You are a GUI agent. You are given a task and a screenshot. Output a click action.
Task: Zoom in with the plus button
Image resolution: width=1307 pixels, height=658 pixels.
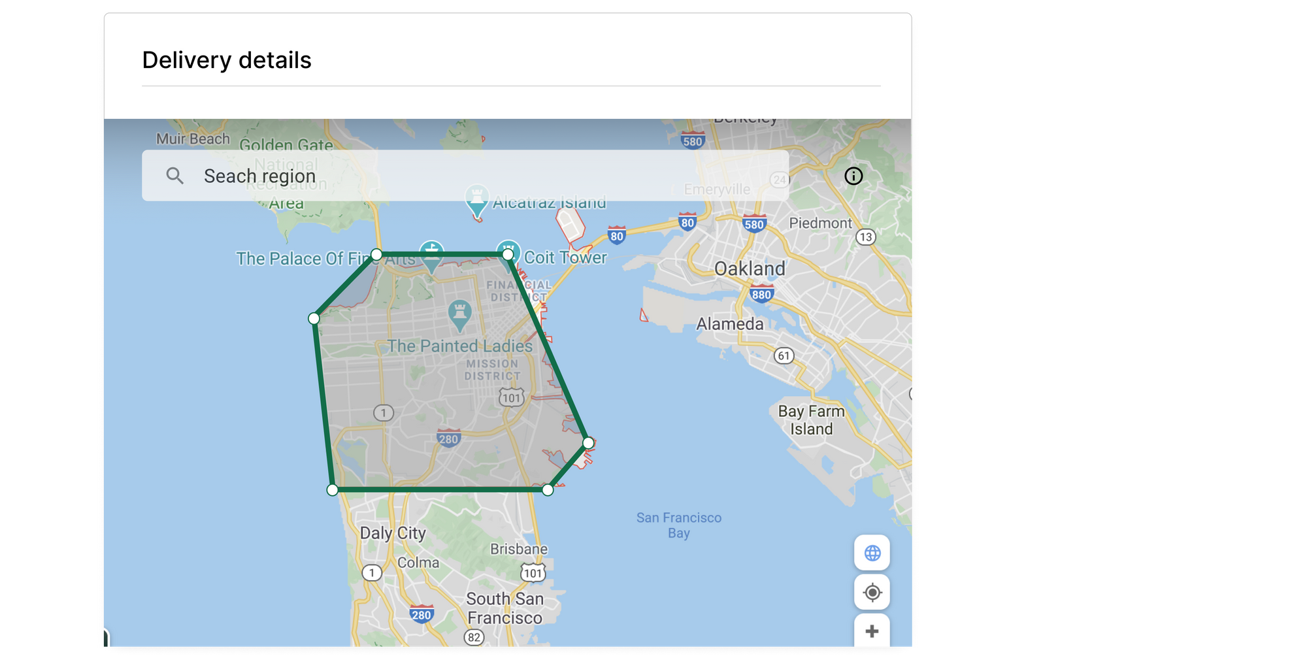[872, 631]
